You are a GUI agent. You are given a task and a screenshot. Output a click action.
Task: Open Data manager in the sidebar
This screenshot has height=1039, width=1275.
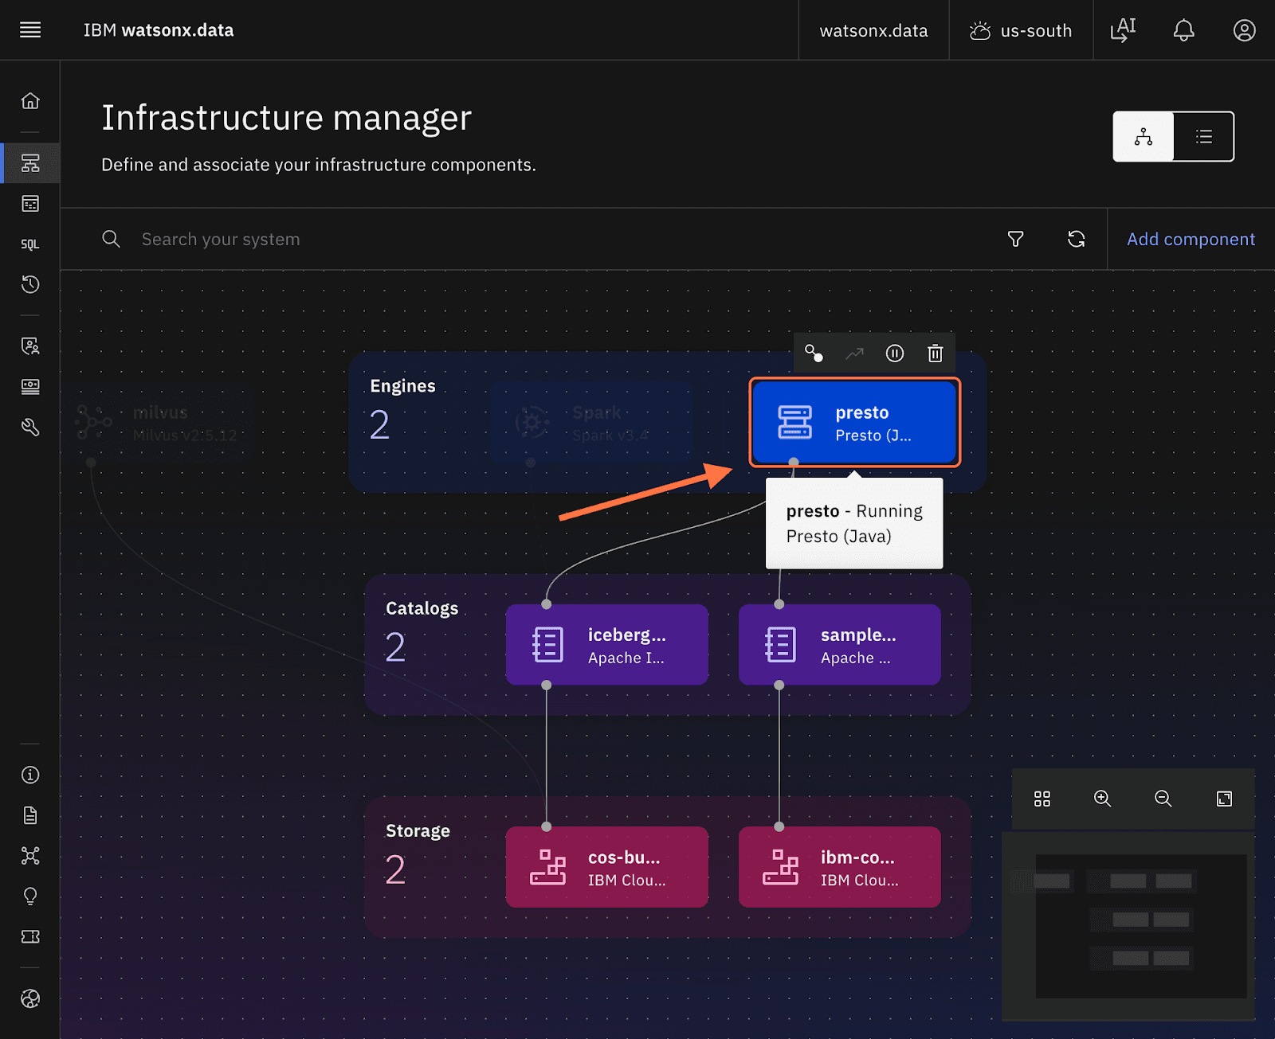30,205
